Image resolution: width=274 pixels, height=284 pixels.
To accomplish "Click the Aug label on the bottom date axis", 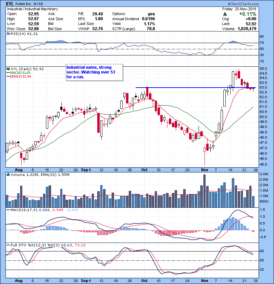I will tap(19, 281).
